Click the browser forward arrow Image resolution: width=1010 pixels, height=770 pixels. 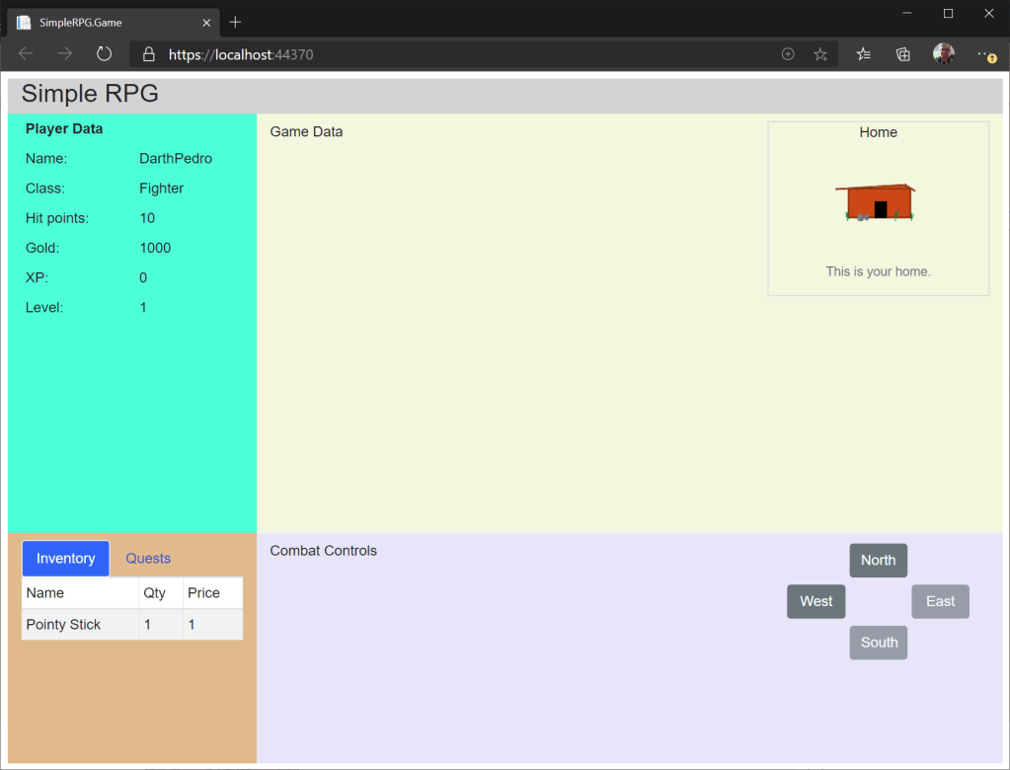[65, 54]
